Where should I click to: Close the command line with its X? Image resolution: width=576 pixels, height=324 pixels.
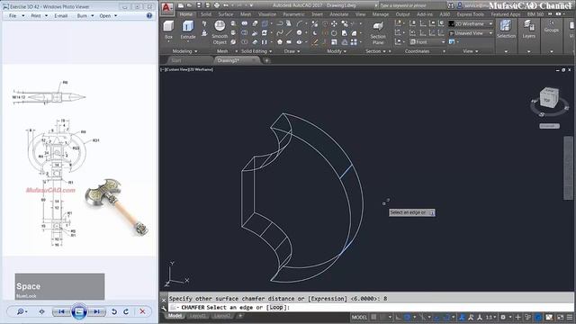tap(164, 300)
